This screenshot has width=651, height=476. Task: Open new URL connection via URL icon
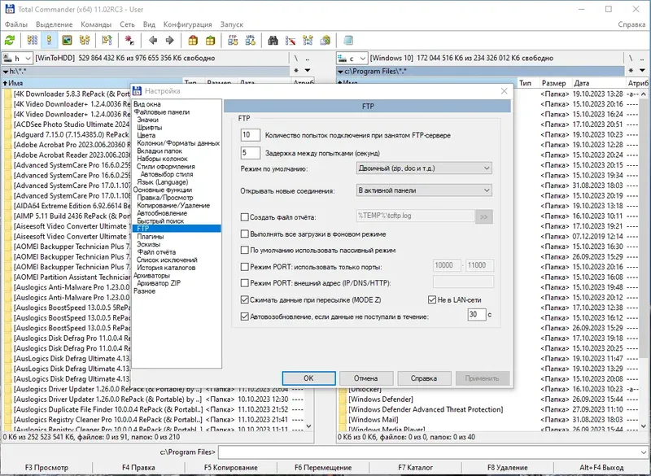[251, 40]
